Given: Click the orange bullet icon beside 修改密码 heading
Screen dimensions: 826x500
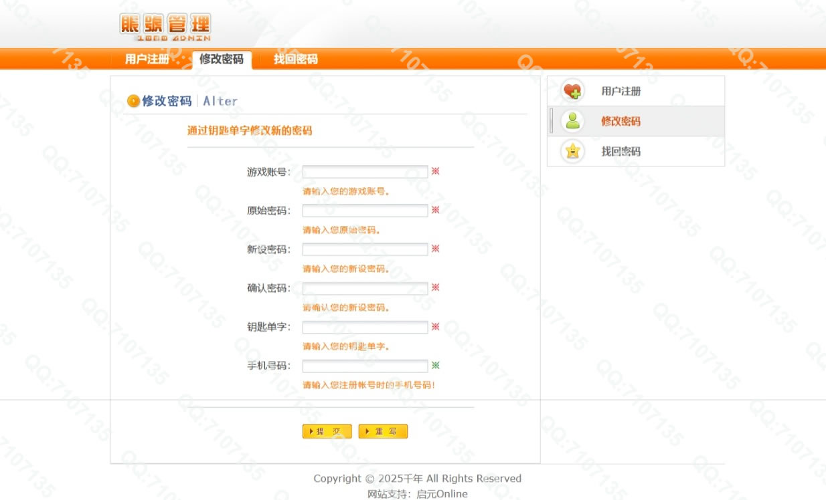Looking at the screenshot, I should pos(133,101).
